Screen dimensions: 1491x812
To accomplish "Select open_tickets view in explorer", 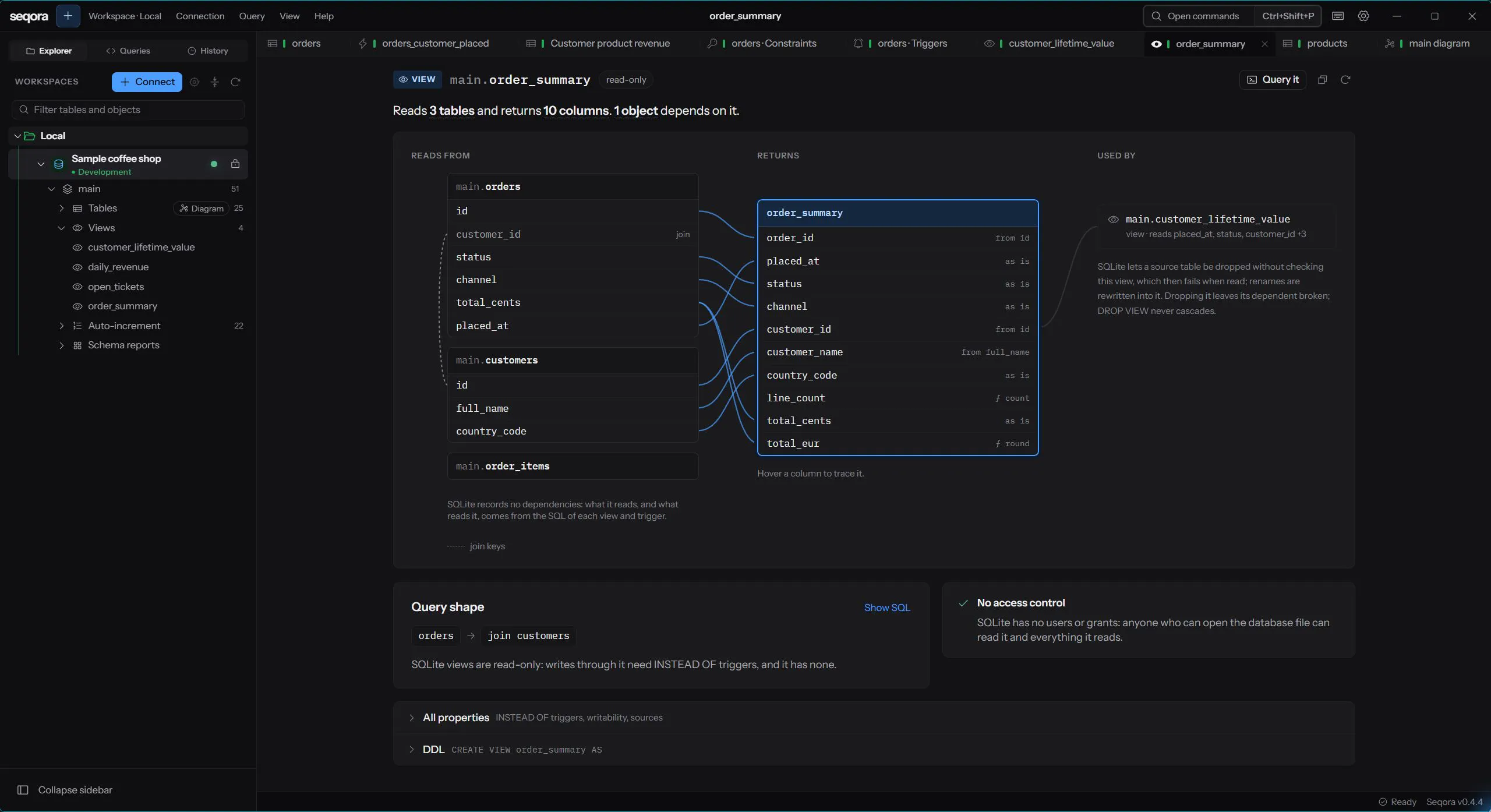I will pyautogui.click(x=116, y=287).
